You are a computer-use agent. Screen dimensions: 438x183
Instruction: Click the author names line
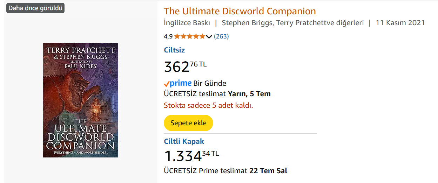293,23
